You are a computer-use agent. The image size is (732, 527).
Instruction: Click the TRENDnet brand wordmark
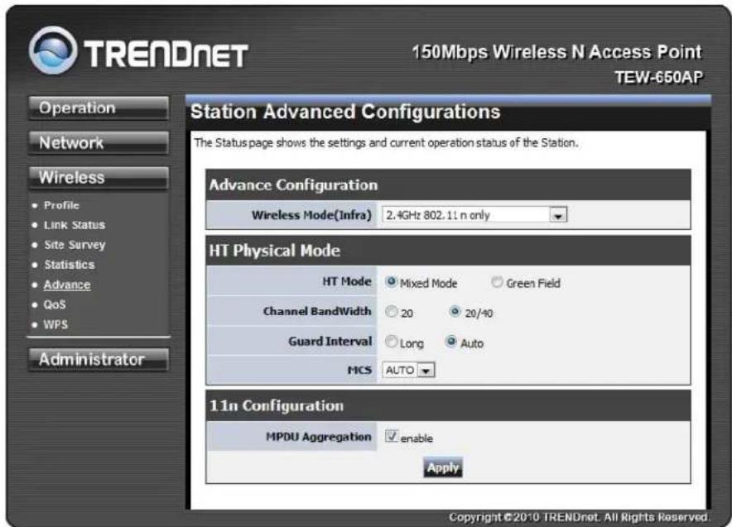pyautogui.click(x=166, y=54)
